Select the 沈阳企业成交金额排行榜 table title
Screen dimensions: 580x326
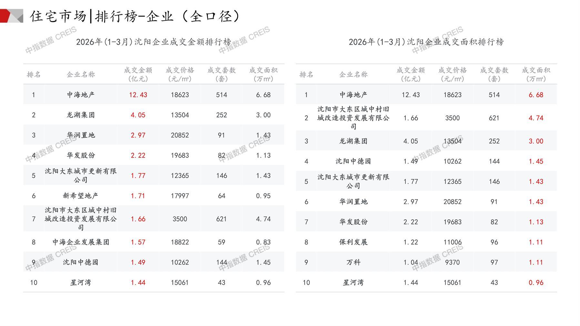(x=154, y=42)
